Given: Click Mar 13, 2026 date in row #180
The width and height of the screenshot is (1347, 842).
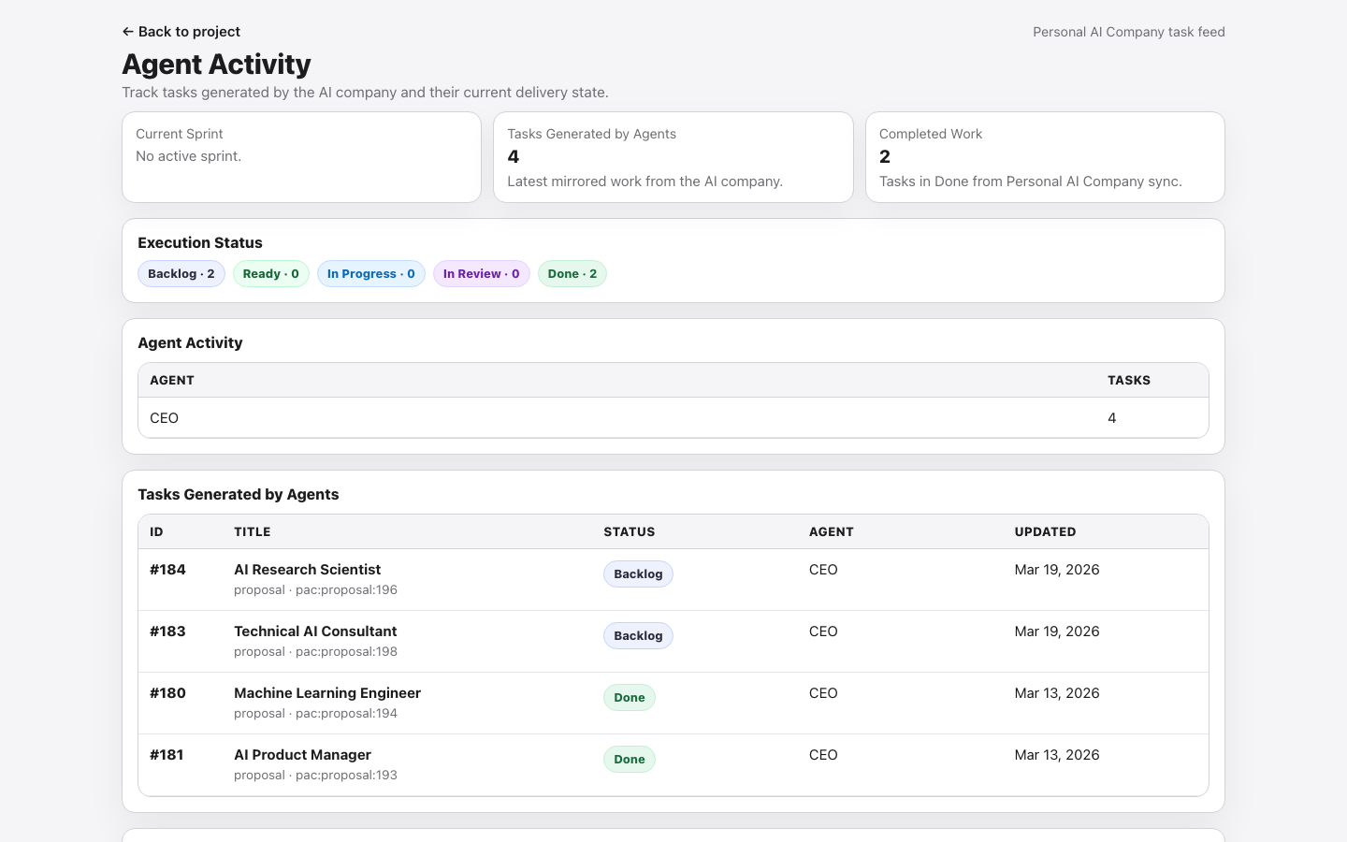Looking at the screenshot, I should [x=1057, y=693].
